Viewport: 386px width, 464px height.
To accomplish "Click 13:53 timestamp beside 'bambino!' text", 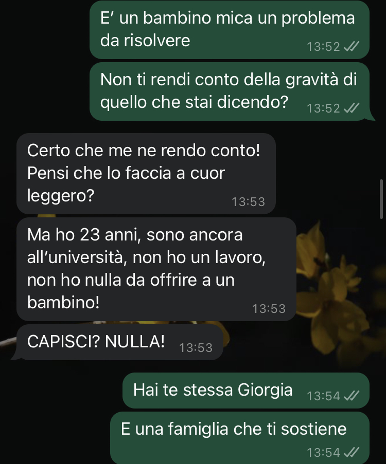I will pyautogui.click(x=269, y=309).
